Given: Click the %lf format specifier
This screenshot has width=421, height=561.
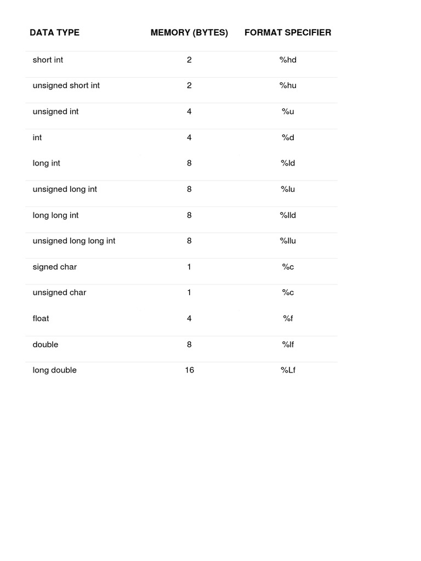Looking at the screenshot, I should pos(288,345).
